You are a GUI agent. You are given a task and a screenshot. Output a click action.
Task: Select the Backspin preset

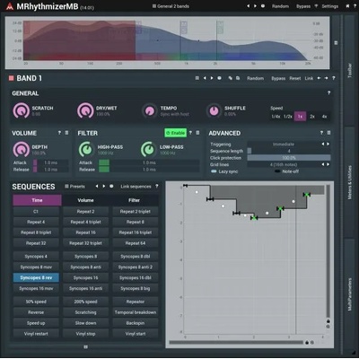136,323
